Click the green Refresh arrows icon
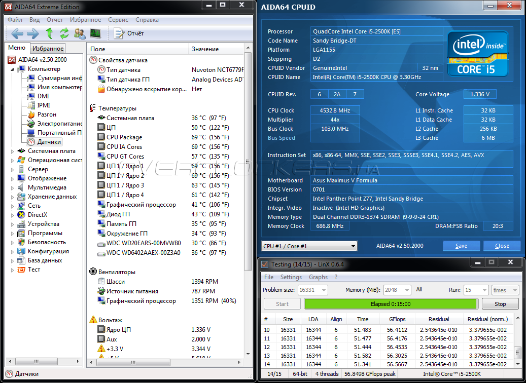This screenshot has width=526, height=383. pos(64,33)
